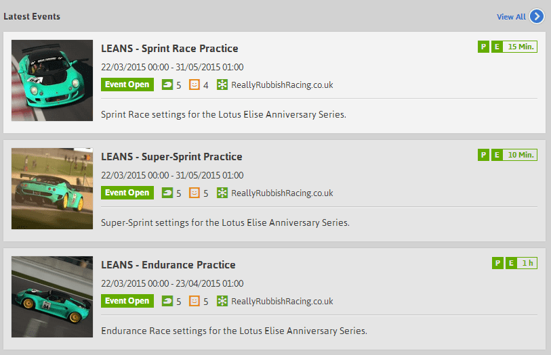Click the green laps icon on Sprint Race Practice
The image size is (551, 355).
pyautogui.click(x=167, y=85)
